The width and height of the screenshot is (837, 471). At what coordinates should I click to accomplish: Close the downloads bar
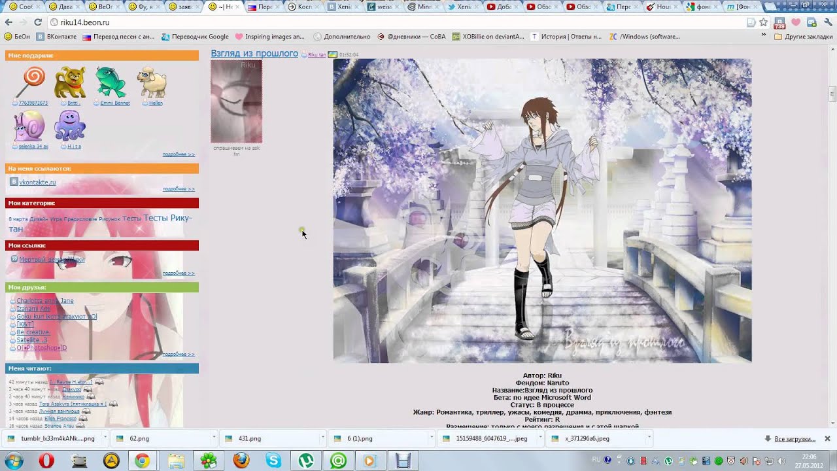[827, 438]
